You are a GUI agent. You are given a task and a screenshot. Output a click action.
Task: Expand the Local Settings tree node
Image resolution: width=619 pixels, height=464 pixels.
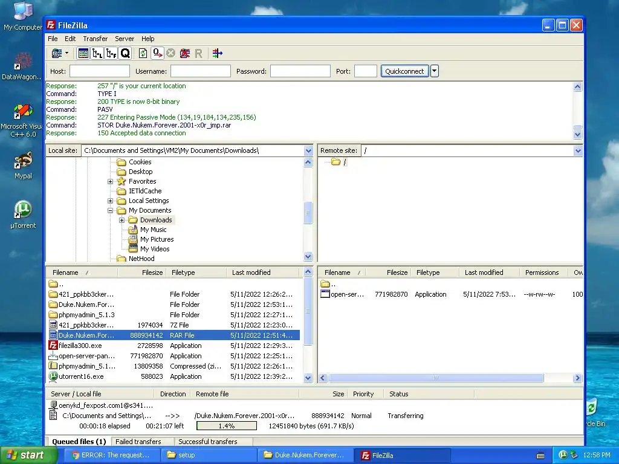(110, 201)
